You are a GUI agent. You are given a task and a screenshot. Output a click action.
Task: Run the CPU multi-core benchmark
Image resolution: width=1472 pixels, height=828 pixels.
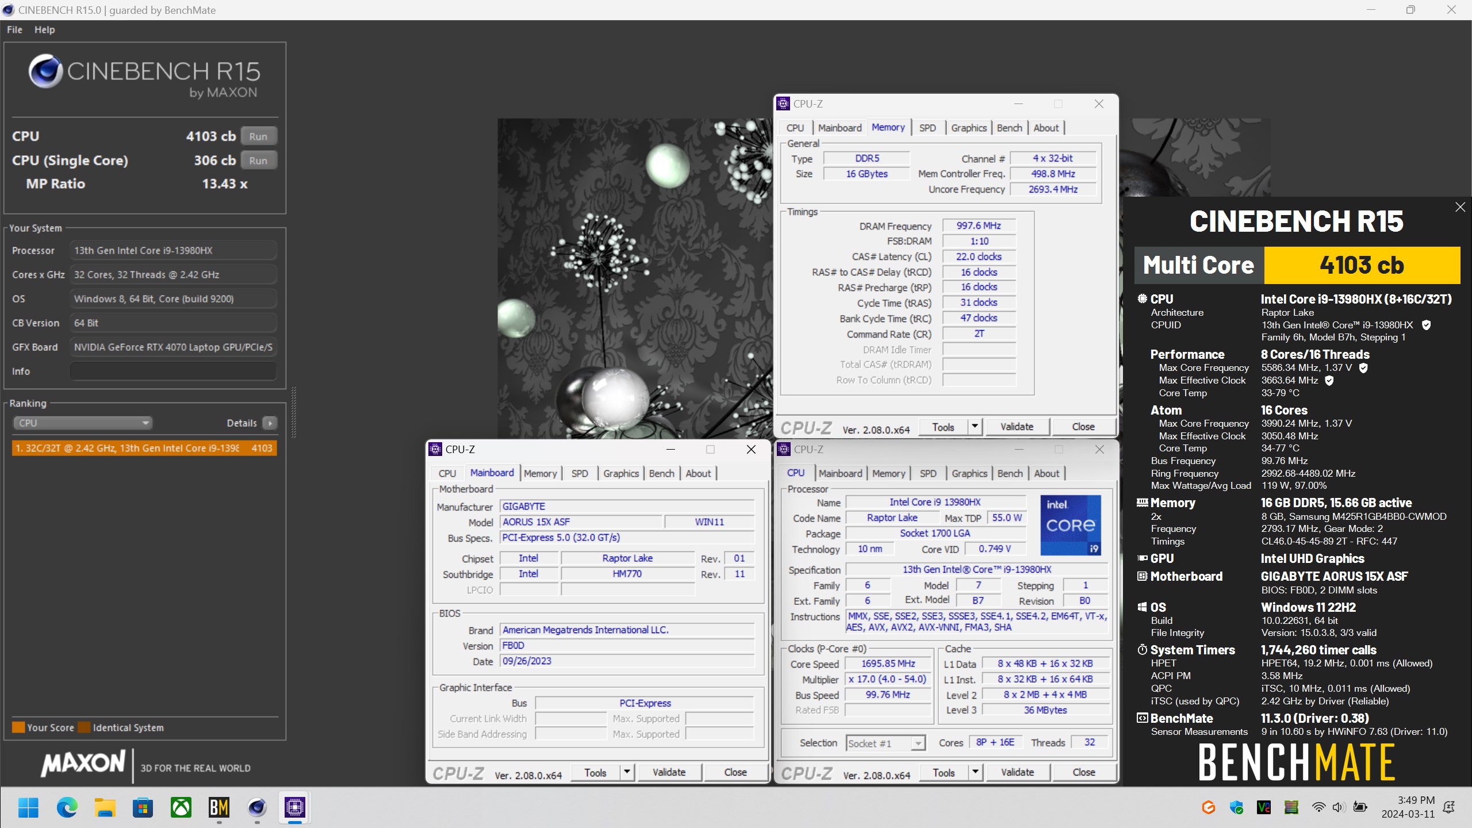[x=258, y=136]
